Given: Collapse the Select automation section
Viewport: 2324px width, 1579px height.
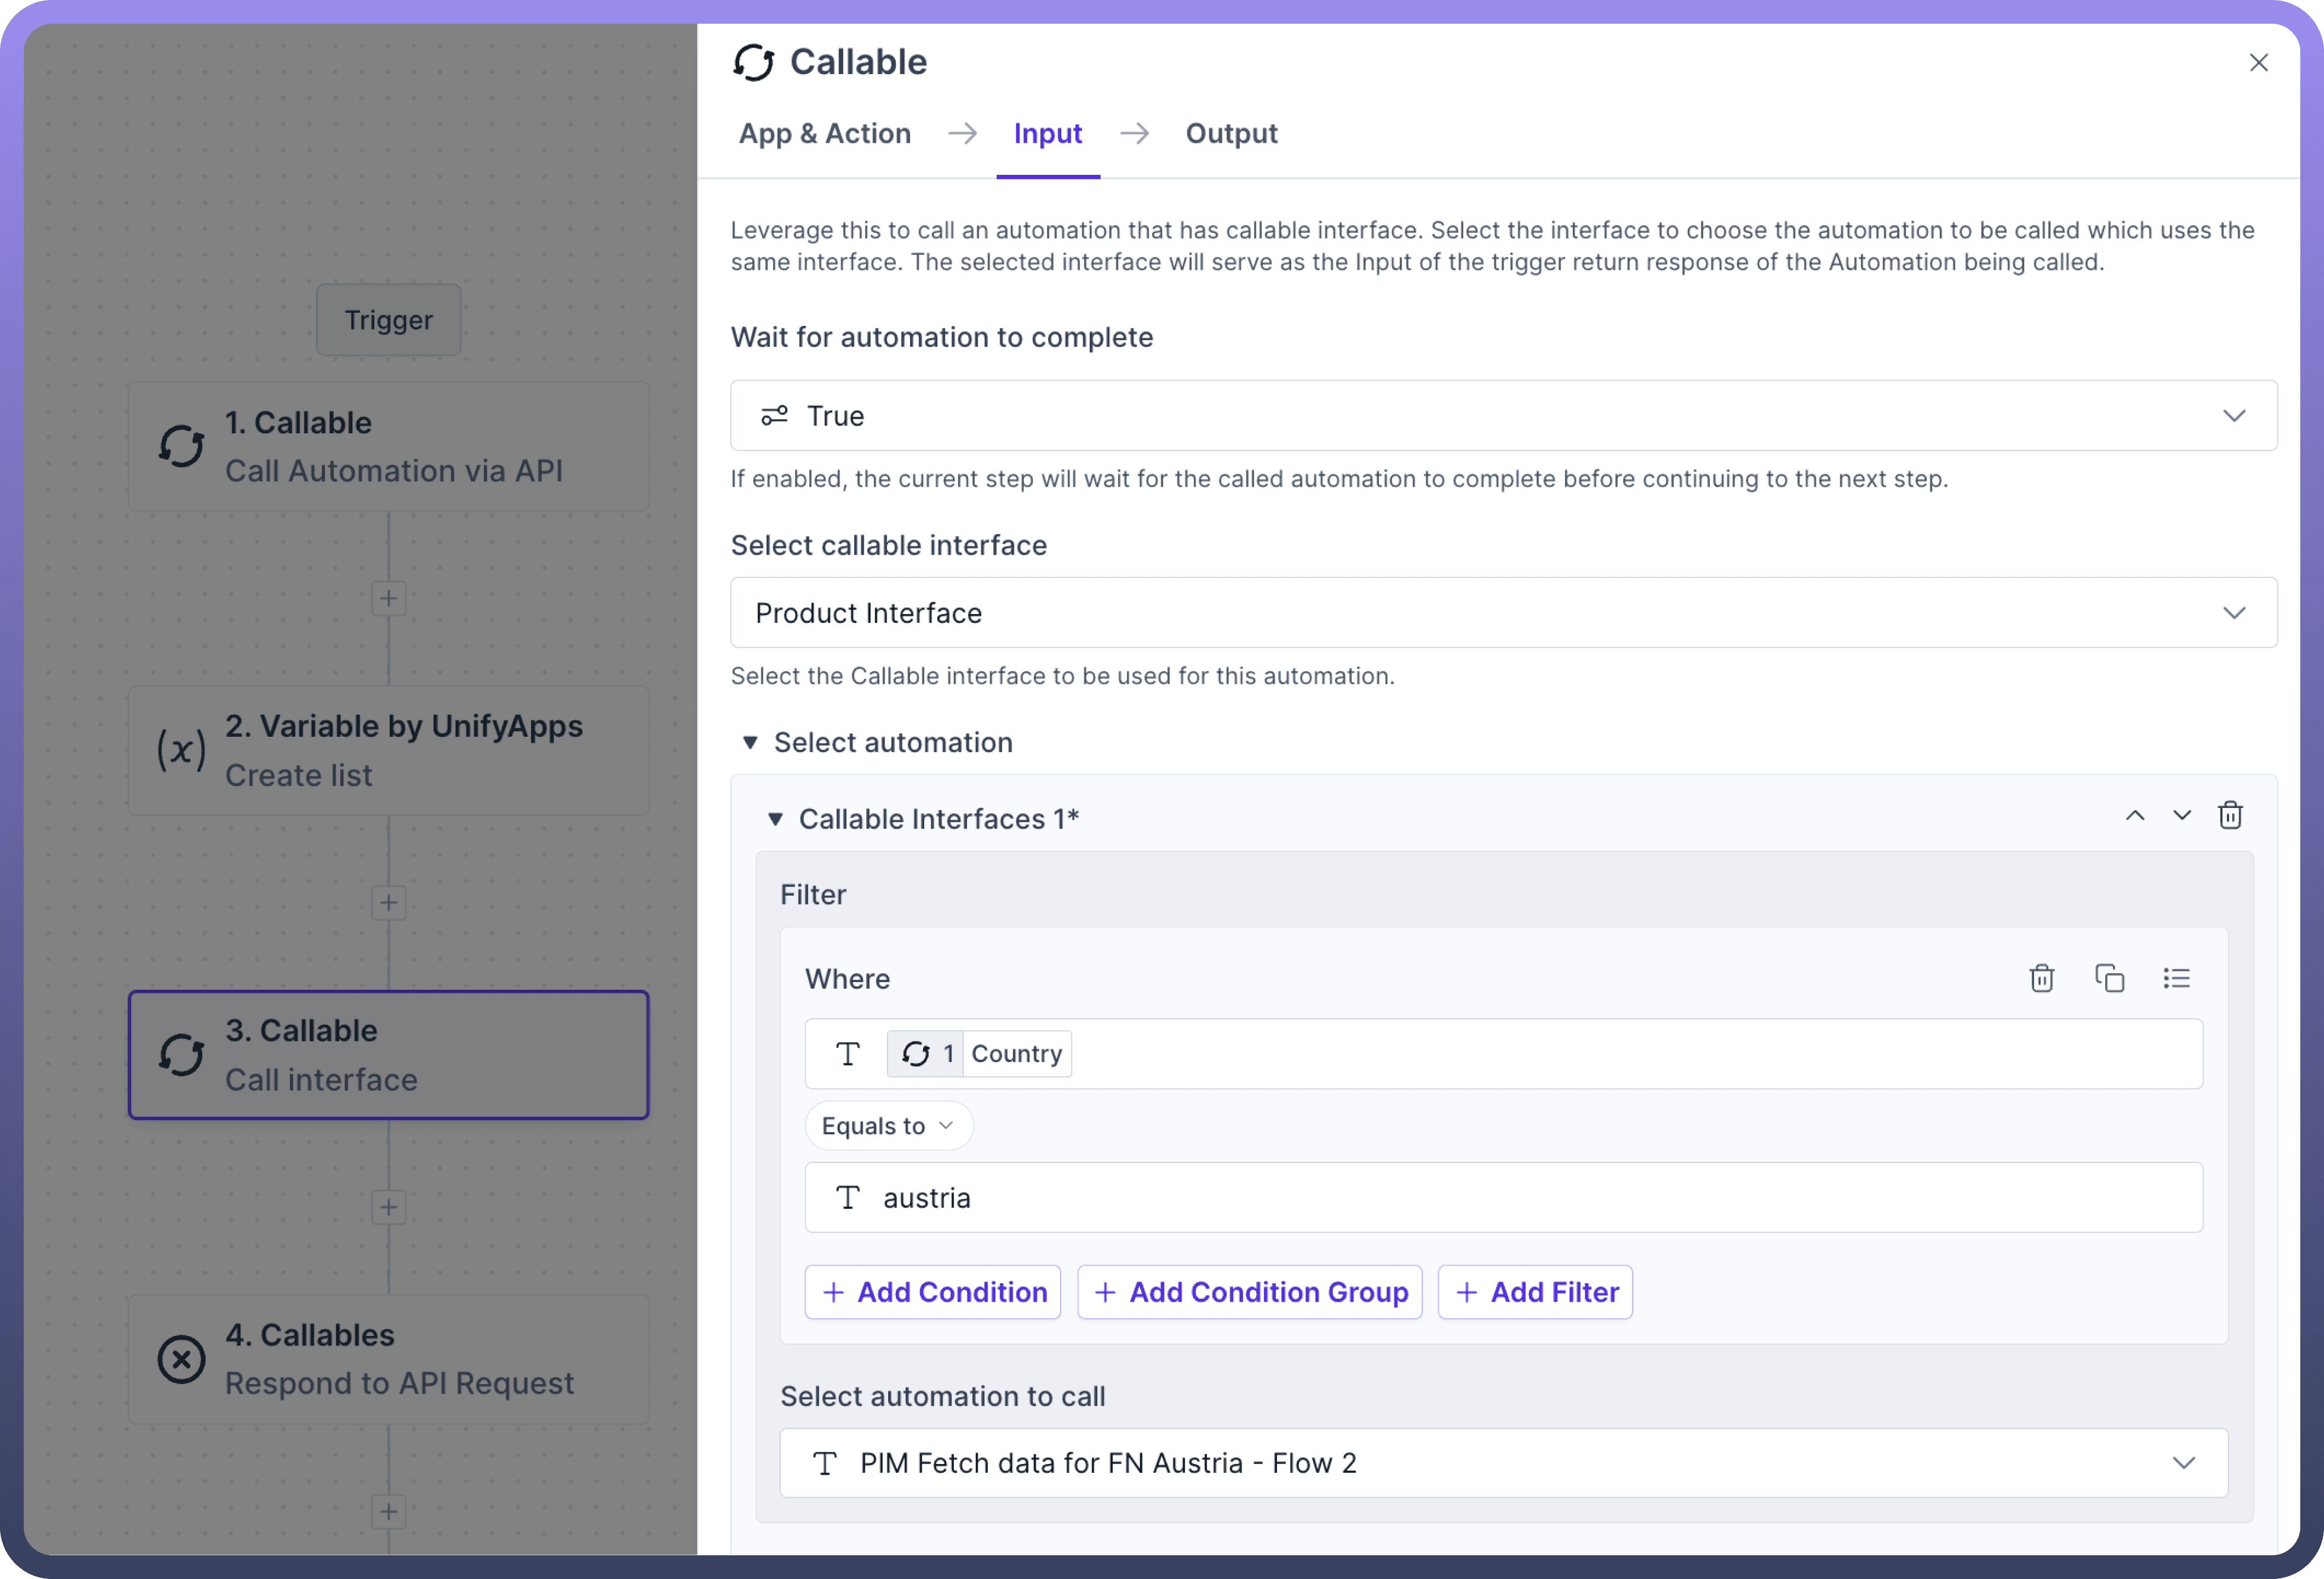Looking at the screenshot, I should (x=750, y=742).
